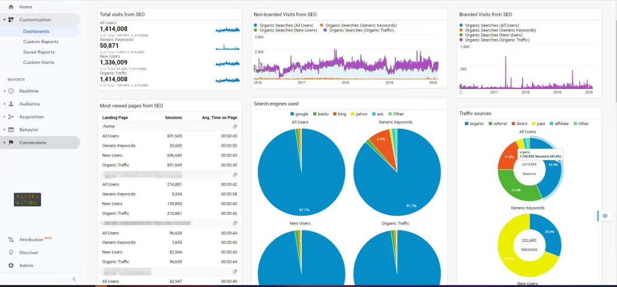
Task: Expand the Conversions reports arrow
Action: click(x=4, y=143)
